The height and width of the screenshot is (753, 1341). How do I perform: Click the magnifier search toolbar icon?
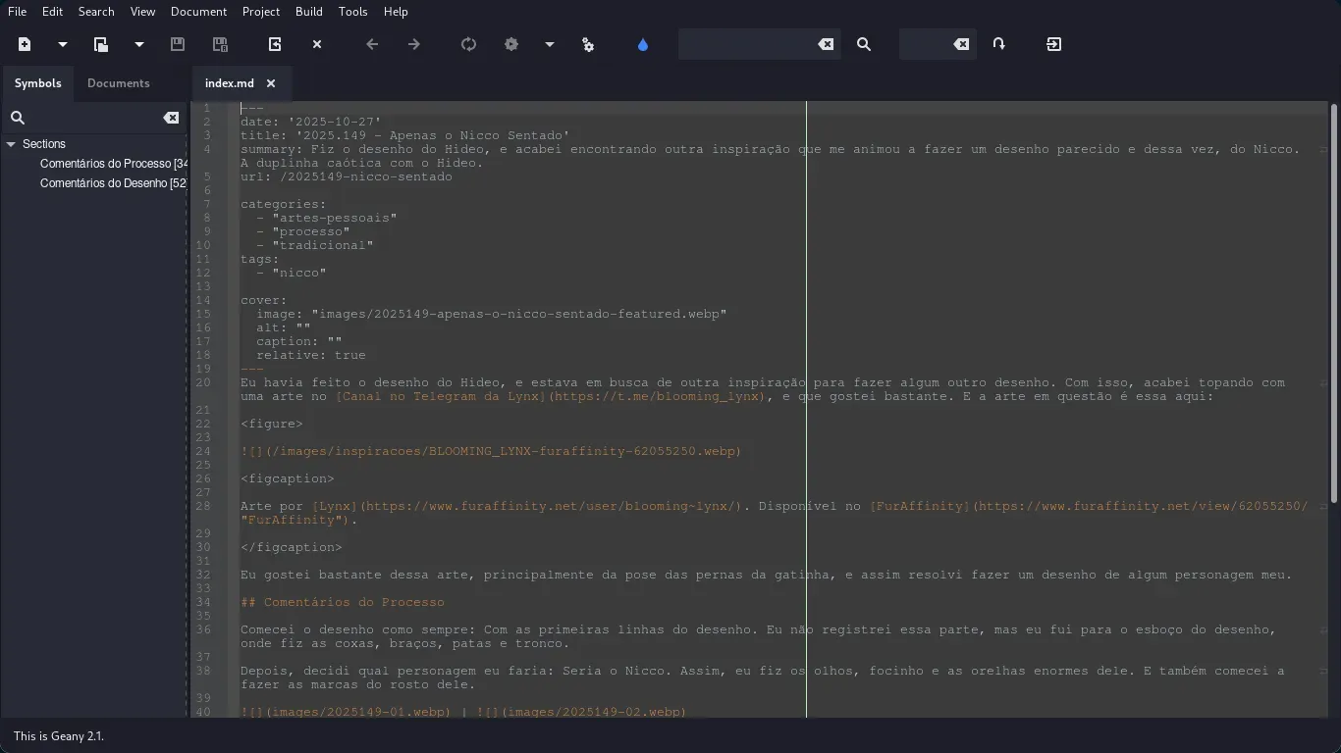(x=864, y=44)
